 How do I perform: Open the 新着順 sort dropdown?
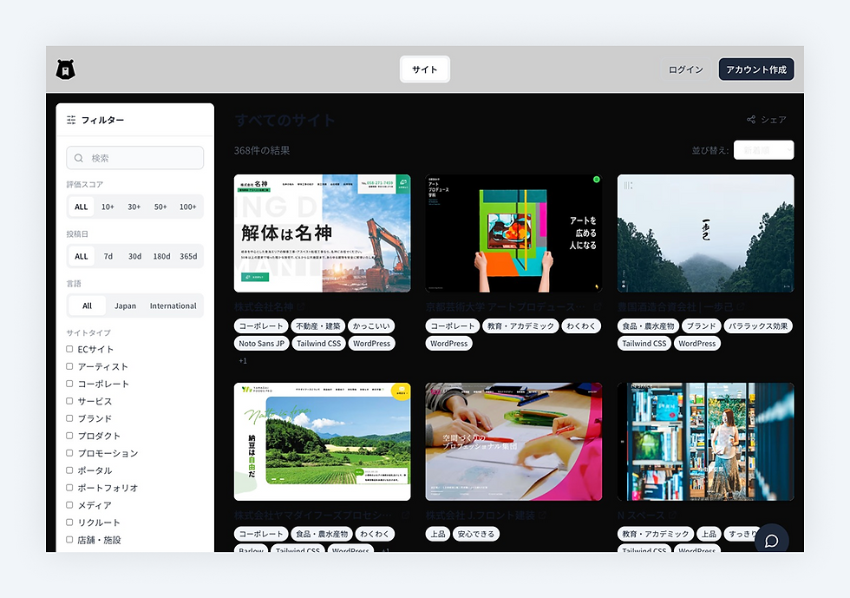click(x=764, y=149)
